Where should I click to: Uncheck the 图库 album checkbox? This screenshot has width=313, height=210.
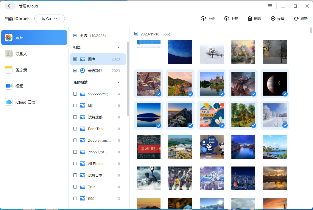click(x=75, y=59)
